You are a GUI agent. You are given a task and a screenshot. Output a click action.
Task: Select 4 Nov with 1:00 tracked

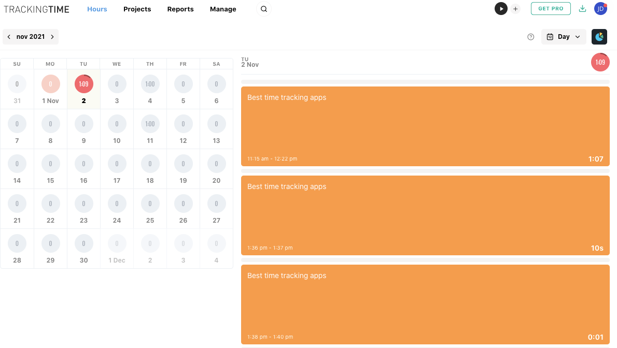click(150, 89)
